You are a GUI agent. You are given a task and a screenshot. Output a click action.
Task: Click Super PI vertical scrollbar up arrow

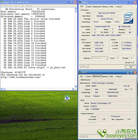point(76,9)
